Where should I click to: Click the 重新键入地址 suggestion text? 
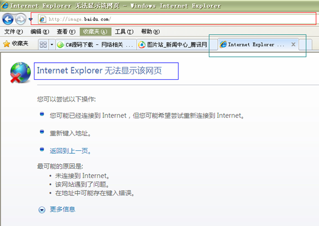pos(70,133)
